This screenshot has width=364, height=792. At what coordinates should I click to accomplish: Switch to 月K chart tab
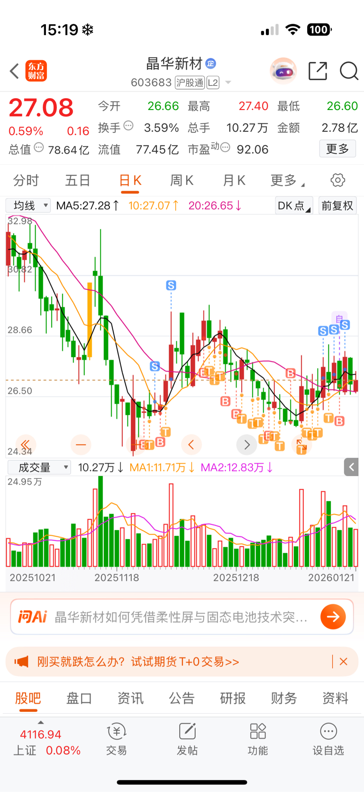234,181
